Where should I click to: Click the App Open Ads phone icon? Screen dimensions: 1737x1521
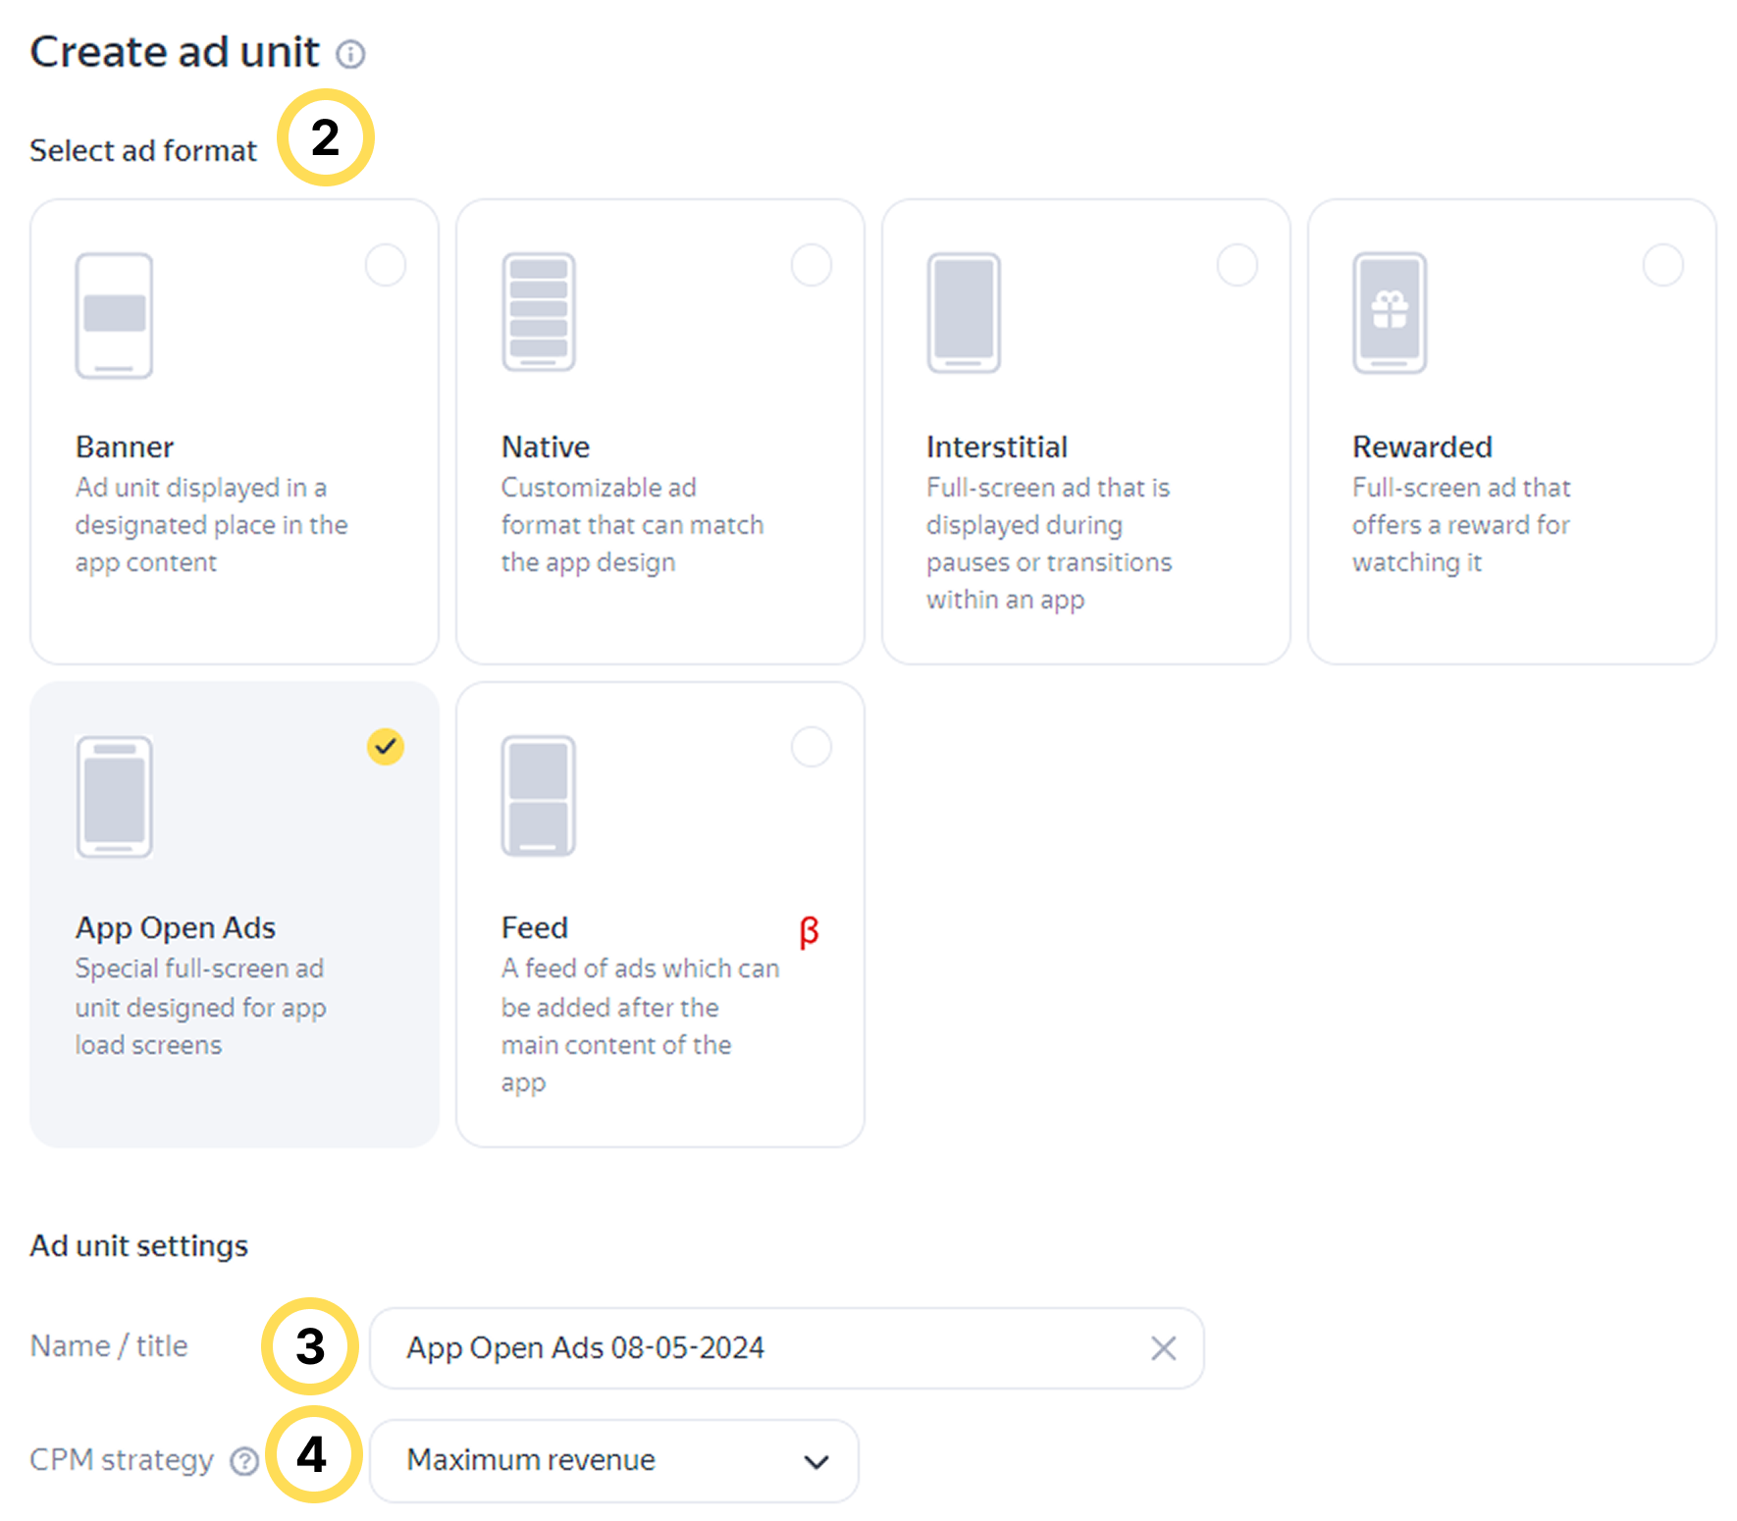tap(115, 797)
